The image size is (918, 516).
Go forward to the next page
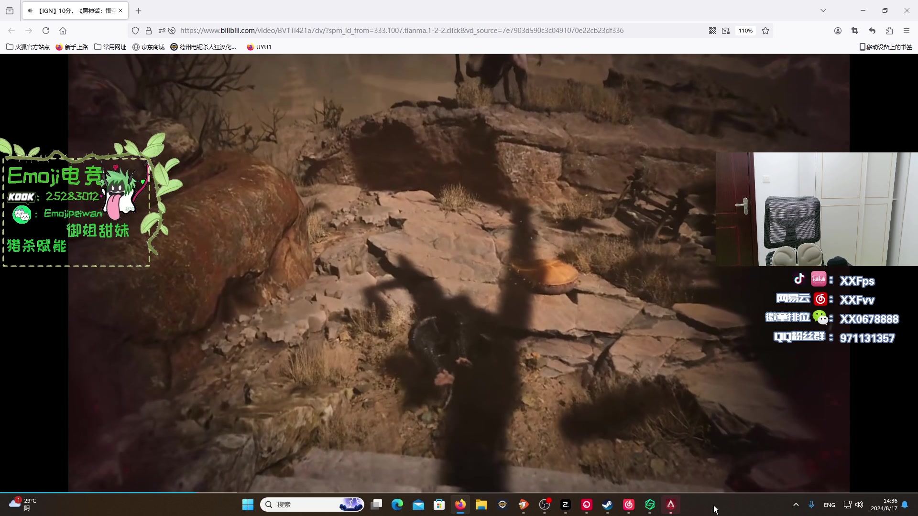(x=29, y=31)
